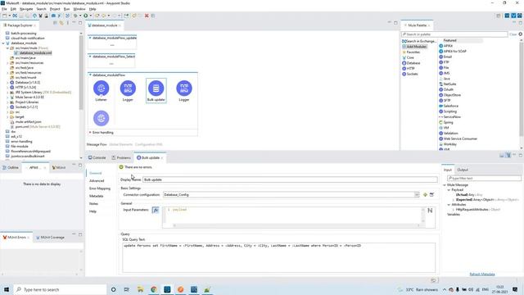Expand the Database library node
The image size is (524, 295).
7,82
